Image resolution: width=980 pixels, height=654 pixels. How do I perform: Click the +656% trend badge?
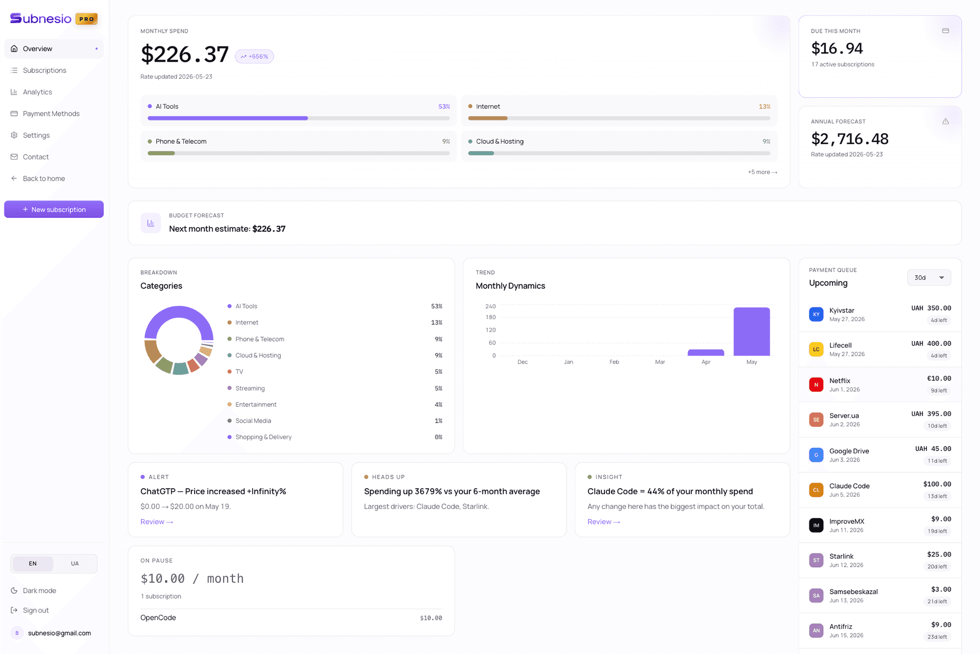point(254,56)
